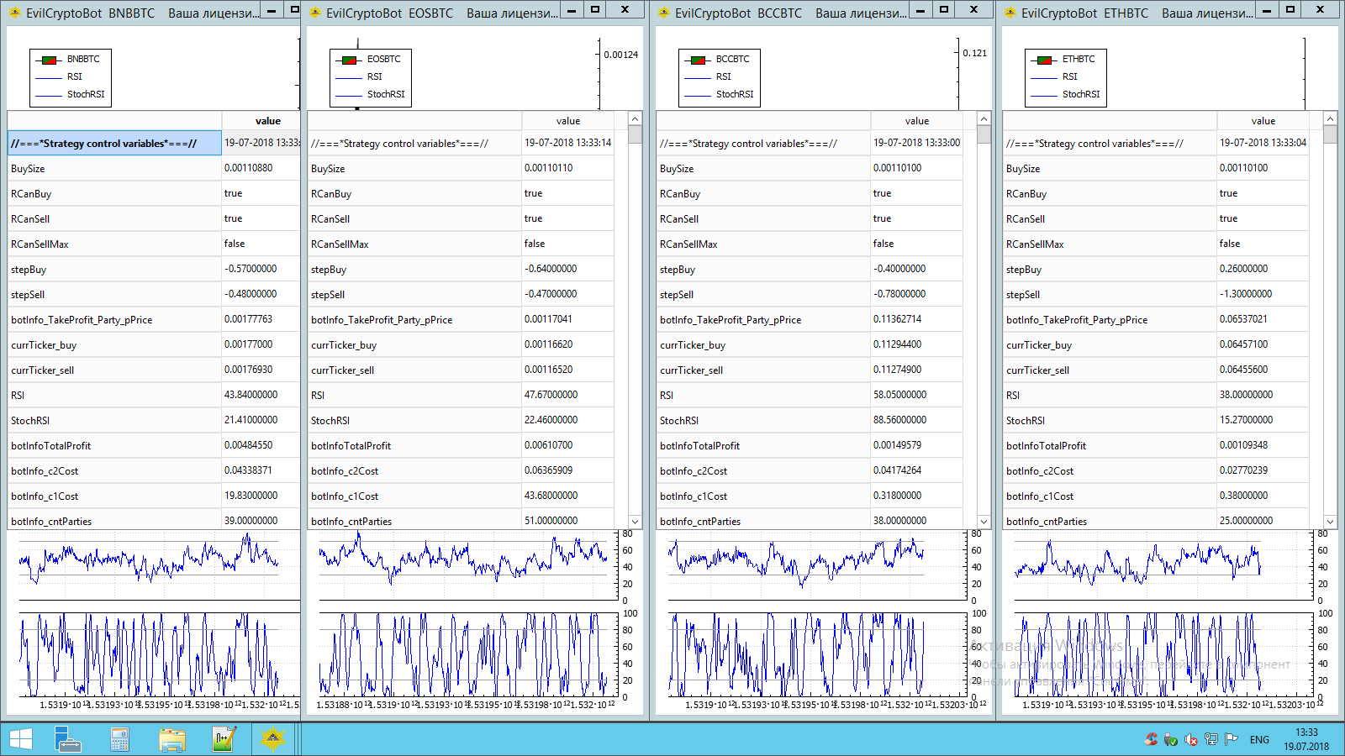1345x756 pixels.
Task: Click the botInfoTotalProfit value 0.00109348 in ETHBTC
Action: point(1243,445)
